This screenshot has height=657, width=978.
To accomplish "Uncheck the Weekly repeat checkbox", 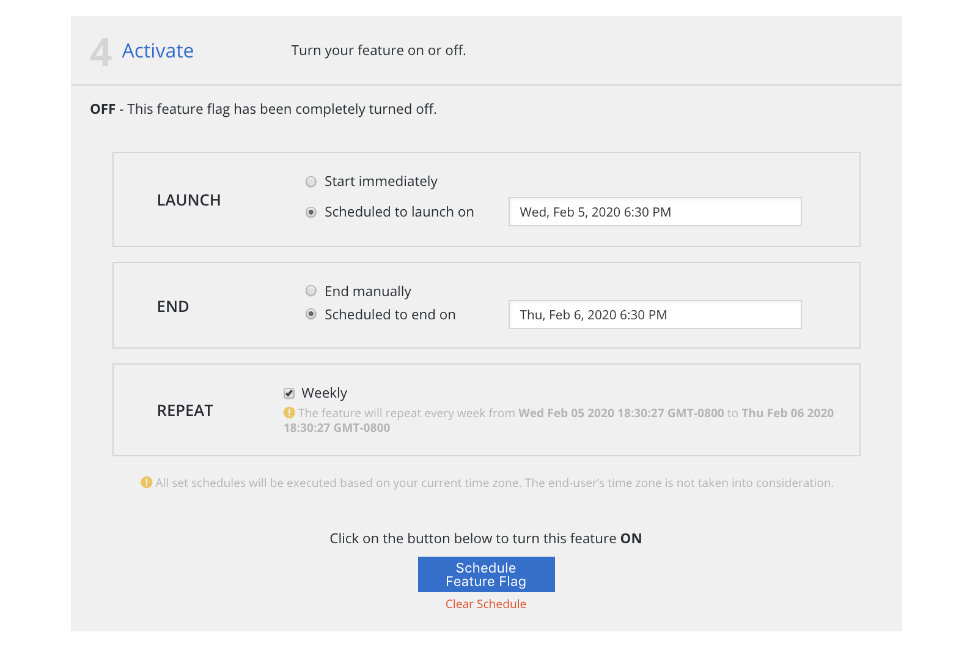I will pos(289,393).
